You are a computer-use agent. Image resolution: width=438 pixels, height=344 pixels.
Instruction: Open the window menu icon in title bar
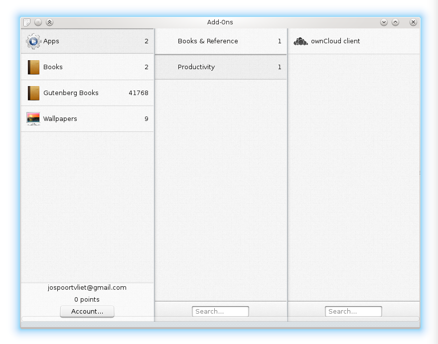click(x=27, y=22)
